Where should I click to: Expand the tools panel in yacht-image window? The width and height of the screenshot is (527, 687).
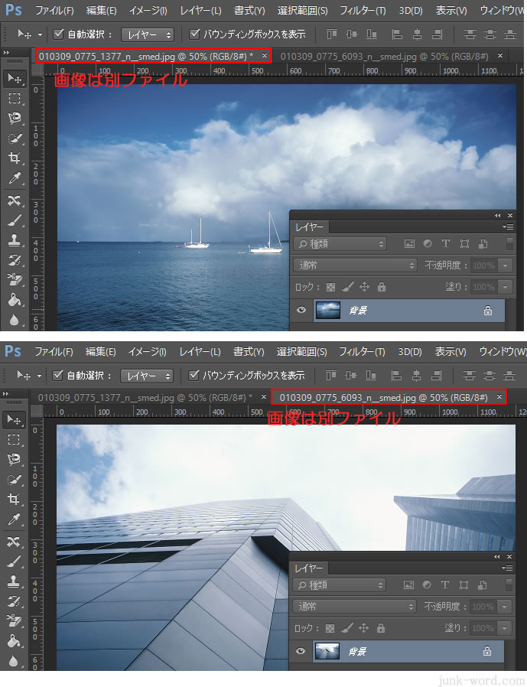tap(6, 53)
